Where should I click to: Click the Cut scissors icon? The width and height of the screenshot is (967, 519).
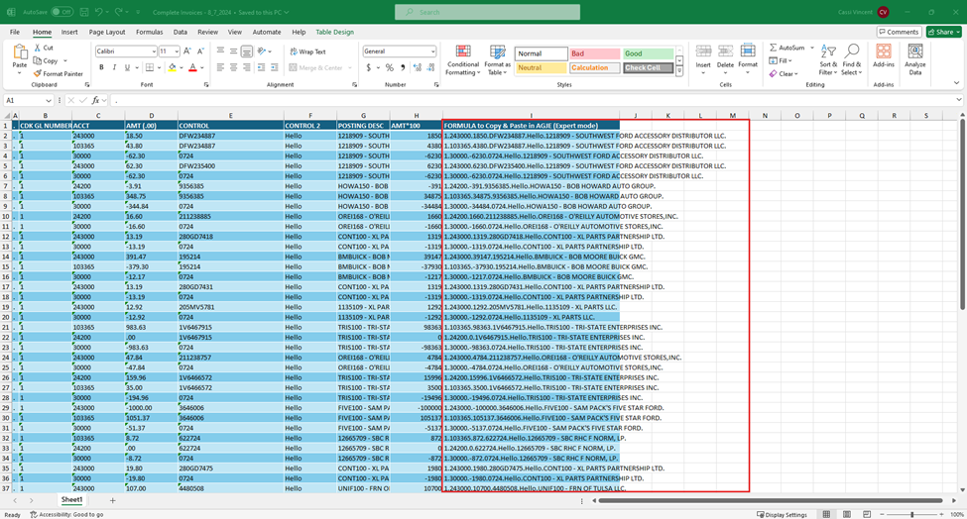pyautogui.click(x=37, y=48)
